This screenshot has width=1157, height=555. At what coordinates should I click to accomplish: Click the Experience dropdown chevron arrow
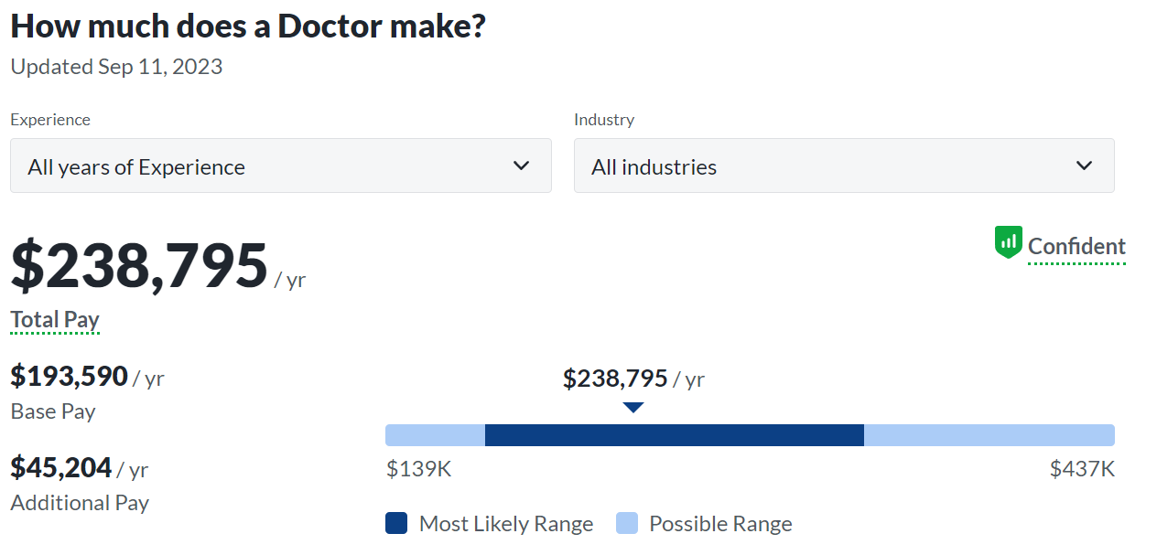(521, 165)
